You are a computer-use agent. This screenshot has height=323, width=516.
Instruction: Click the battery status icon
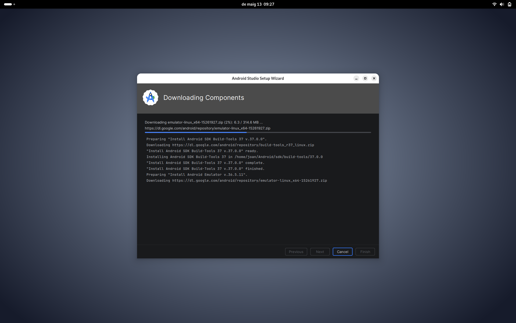(509, 4)
